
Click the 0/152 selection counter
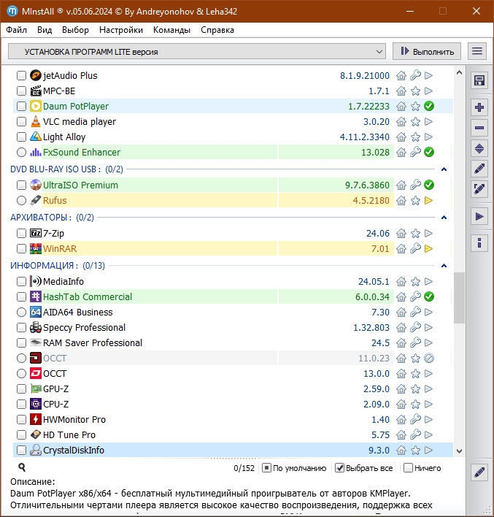pyautogui.click(x=244, y=468)
